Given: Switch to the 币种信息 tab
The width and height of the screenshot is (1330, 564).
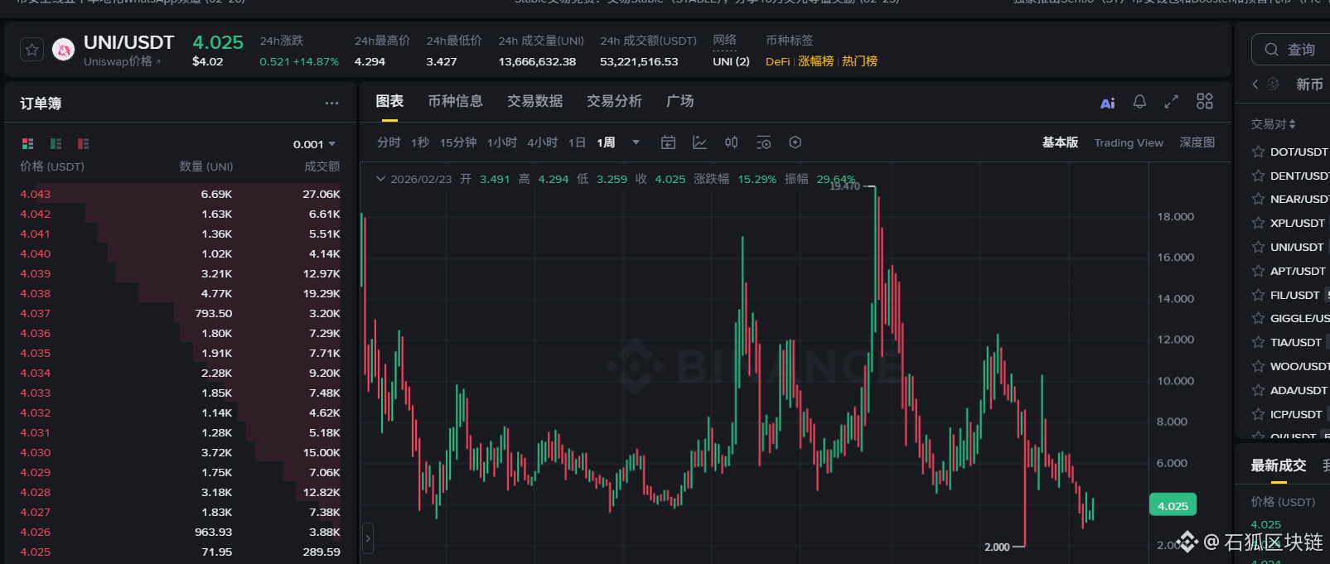Looking at the screenshot, I should [455, 101].
